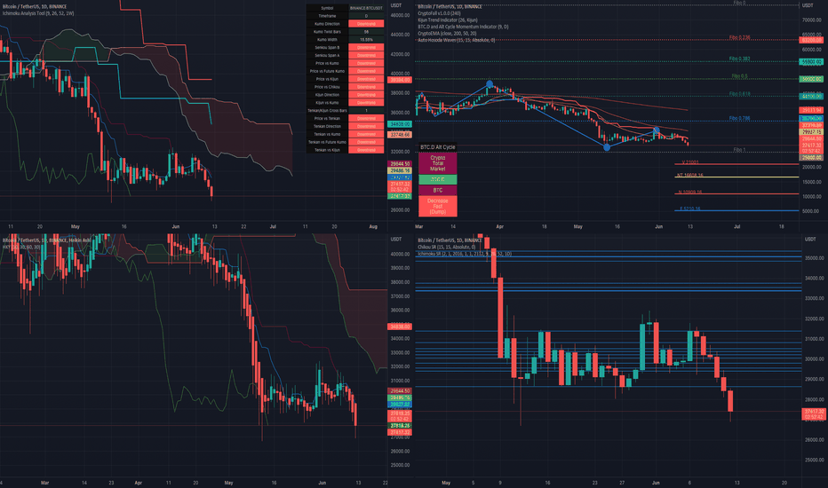Image resolution: width=828 pixels, height=488 pixels.
Task: Select the Downtrend cell beside Senkou Span B
Action: pyautogui.click(x=366, y=48)
